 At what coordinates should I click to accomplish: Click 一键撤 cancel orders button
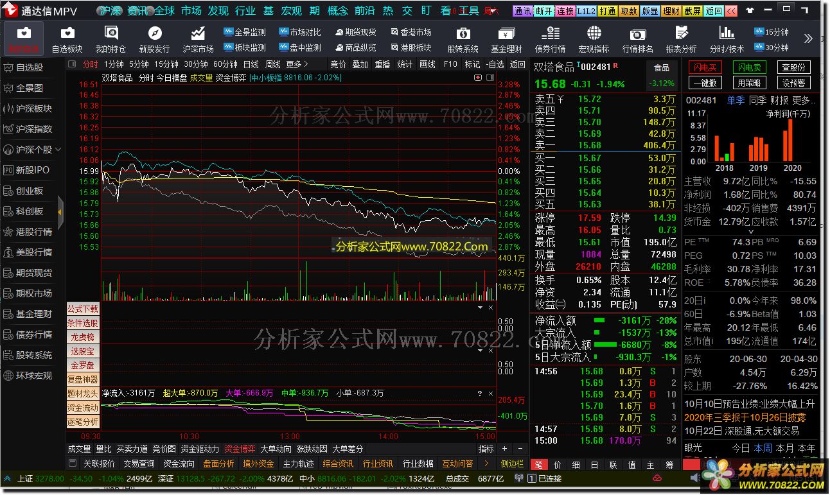click(x=705, y=83)
